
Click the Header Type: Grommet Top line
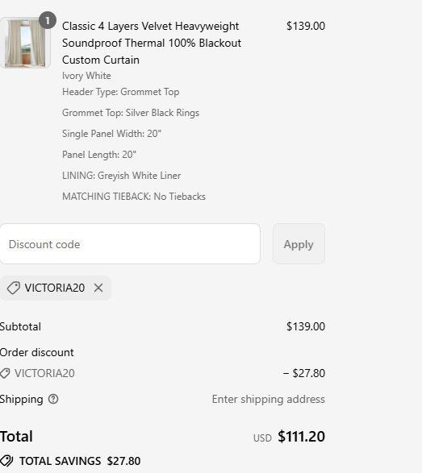(x=120, y=92)
